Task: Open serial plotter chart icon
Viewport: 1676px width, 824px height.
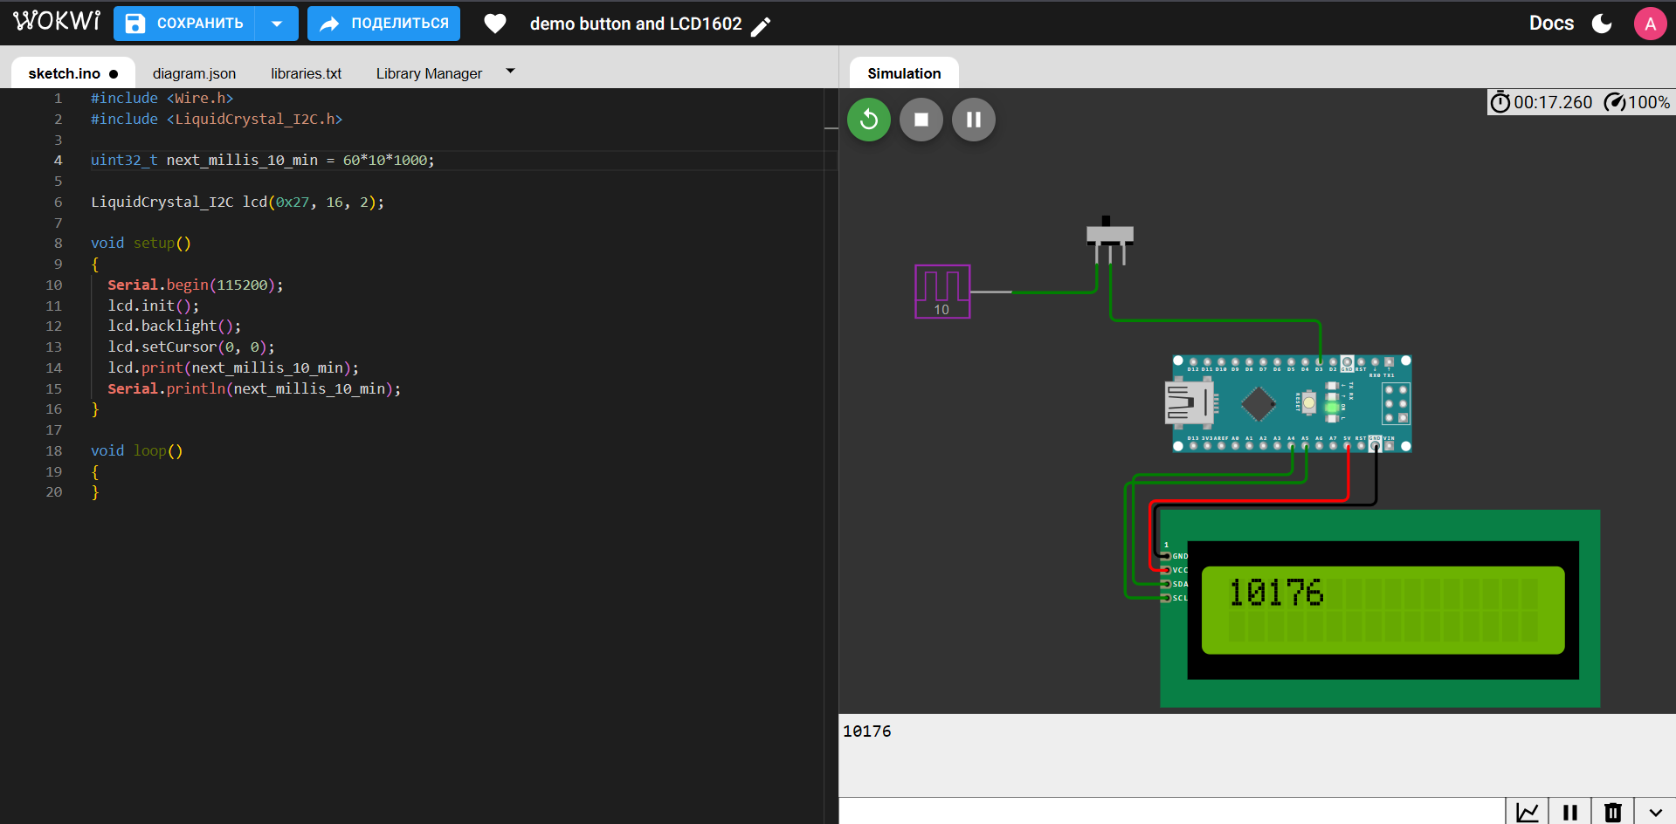Action: [1527, 812]
